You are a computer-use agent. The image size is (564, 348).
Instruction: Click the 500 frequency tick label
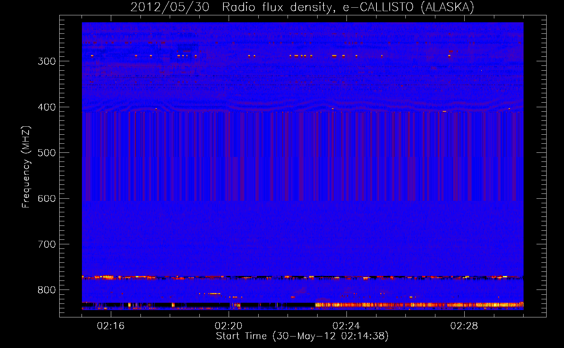coord(47,153)
